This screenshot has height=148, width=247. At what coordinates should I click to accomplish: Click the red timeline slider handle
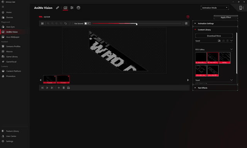(x=137, y=24)
